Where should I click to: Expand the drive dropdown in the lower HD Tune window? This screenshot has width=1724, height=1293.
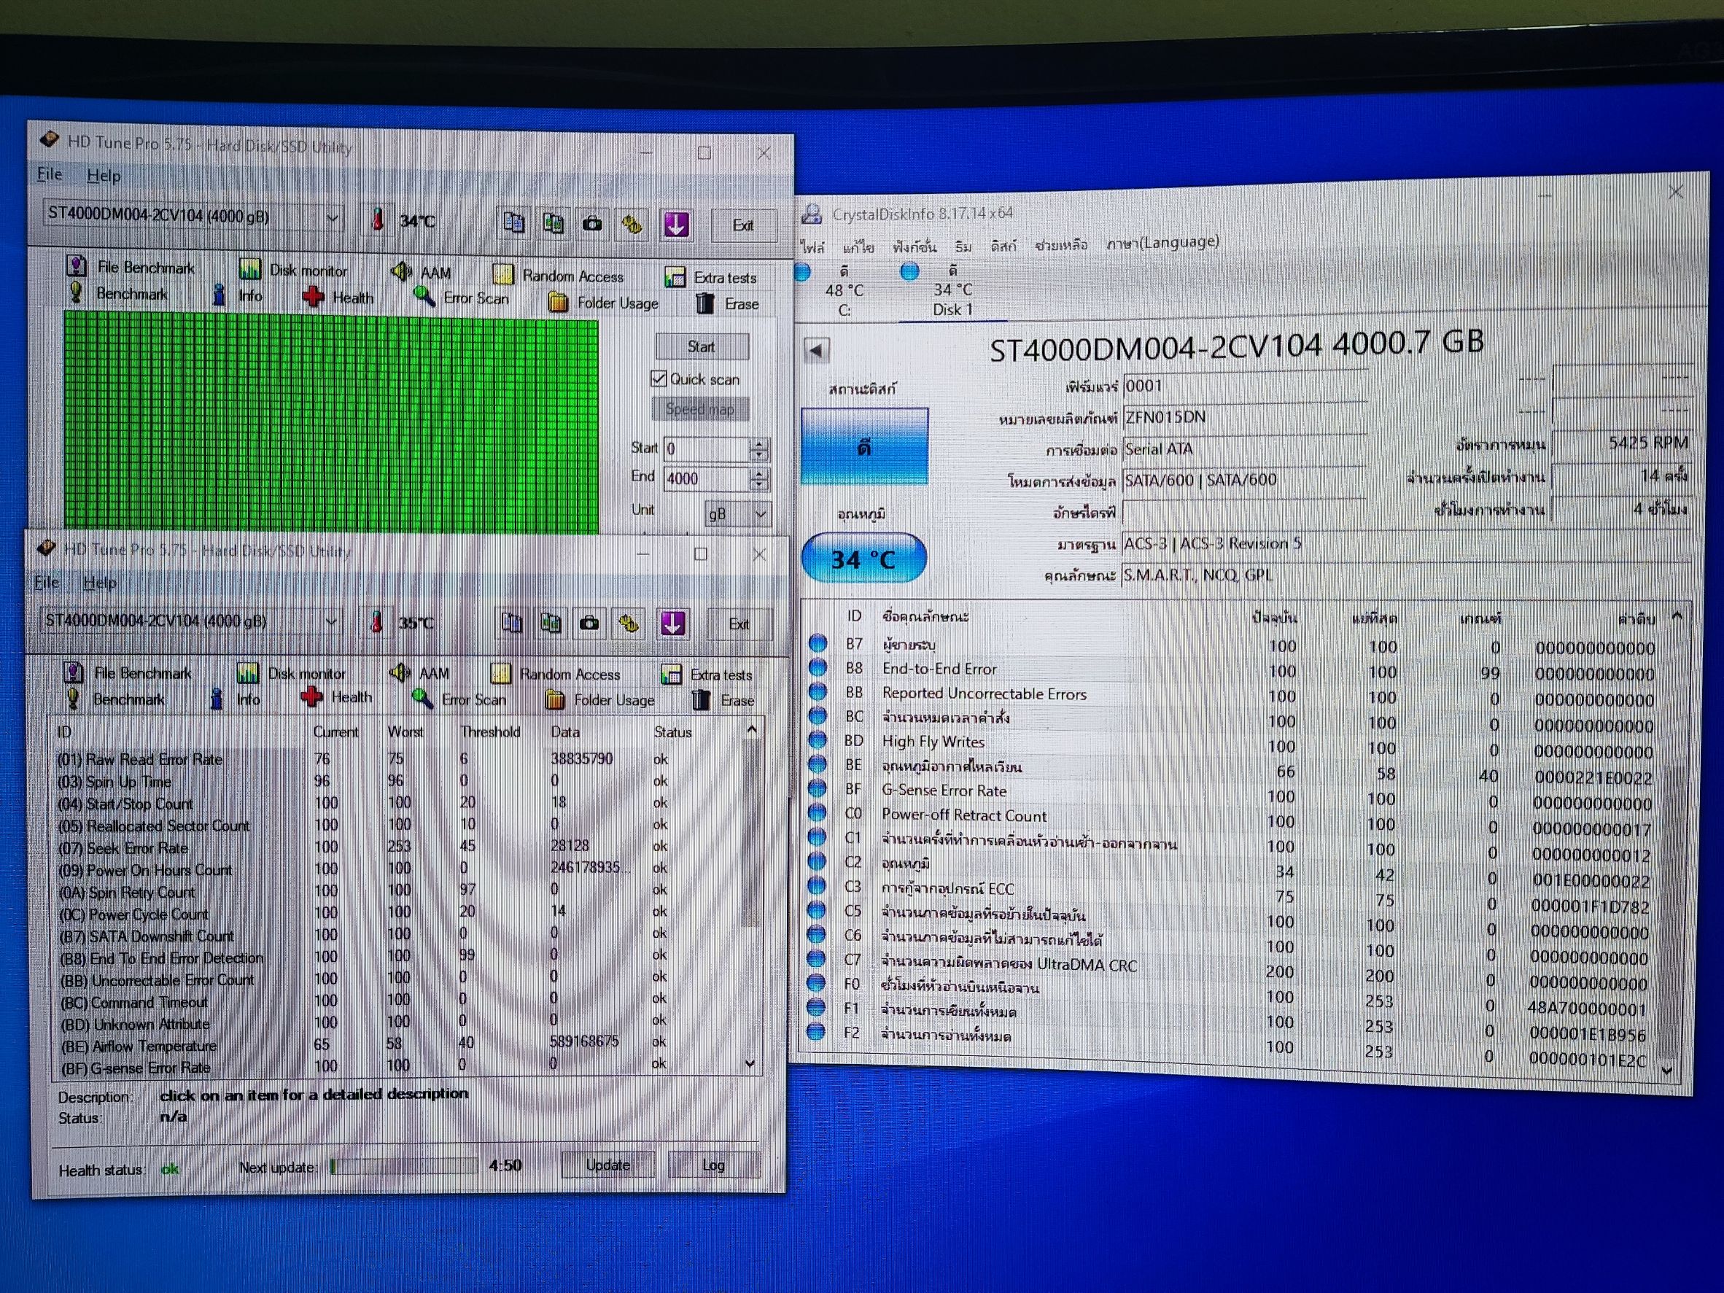(330, 621)
